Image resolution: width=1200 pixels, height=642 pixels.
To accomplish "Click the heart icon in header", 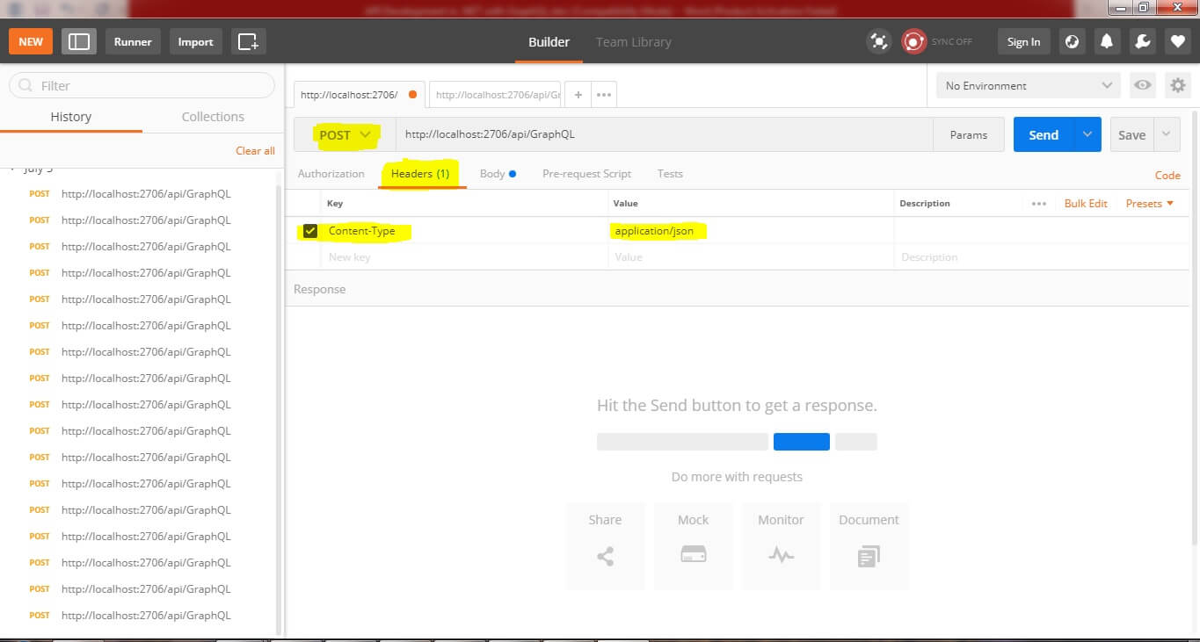I will pos(1177,41).
